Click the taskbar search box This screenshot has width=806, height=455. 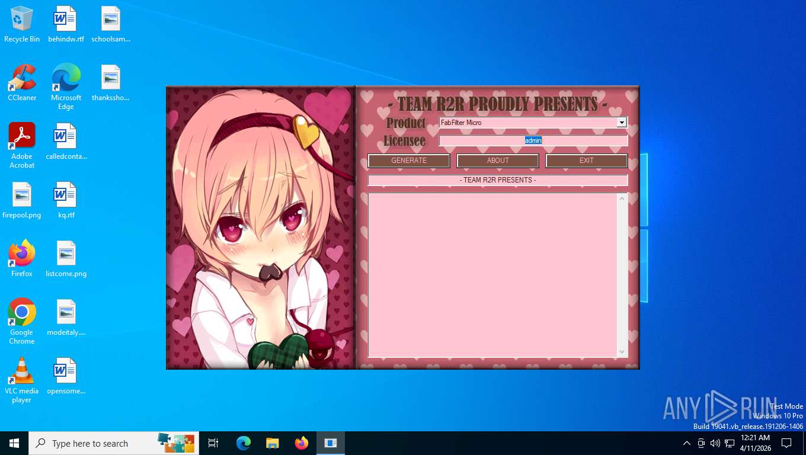pos(114,443)
